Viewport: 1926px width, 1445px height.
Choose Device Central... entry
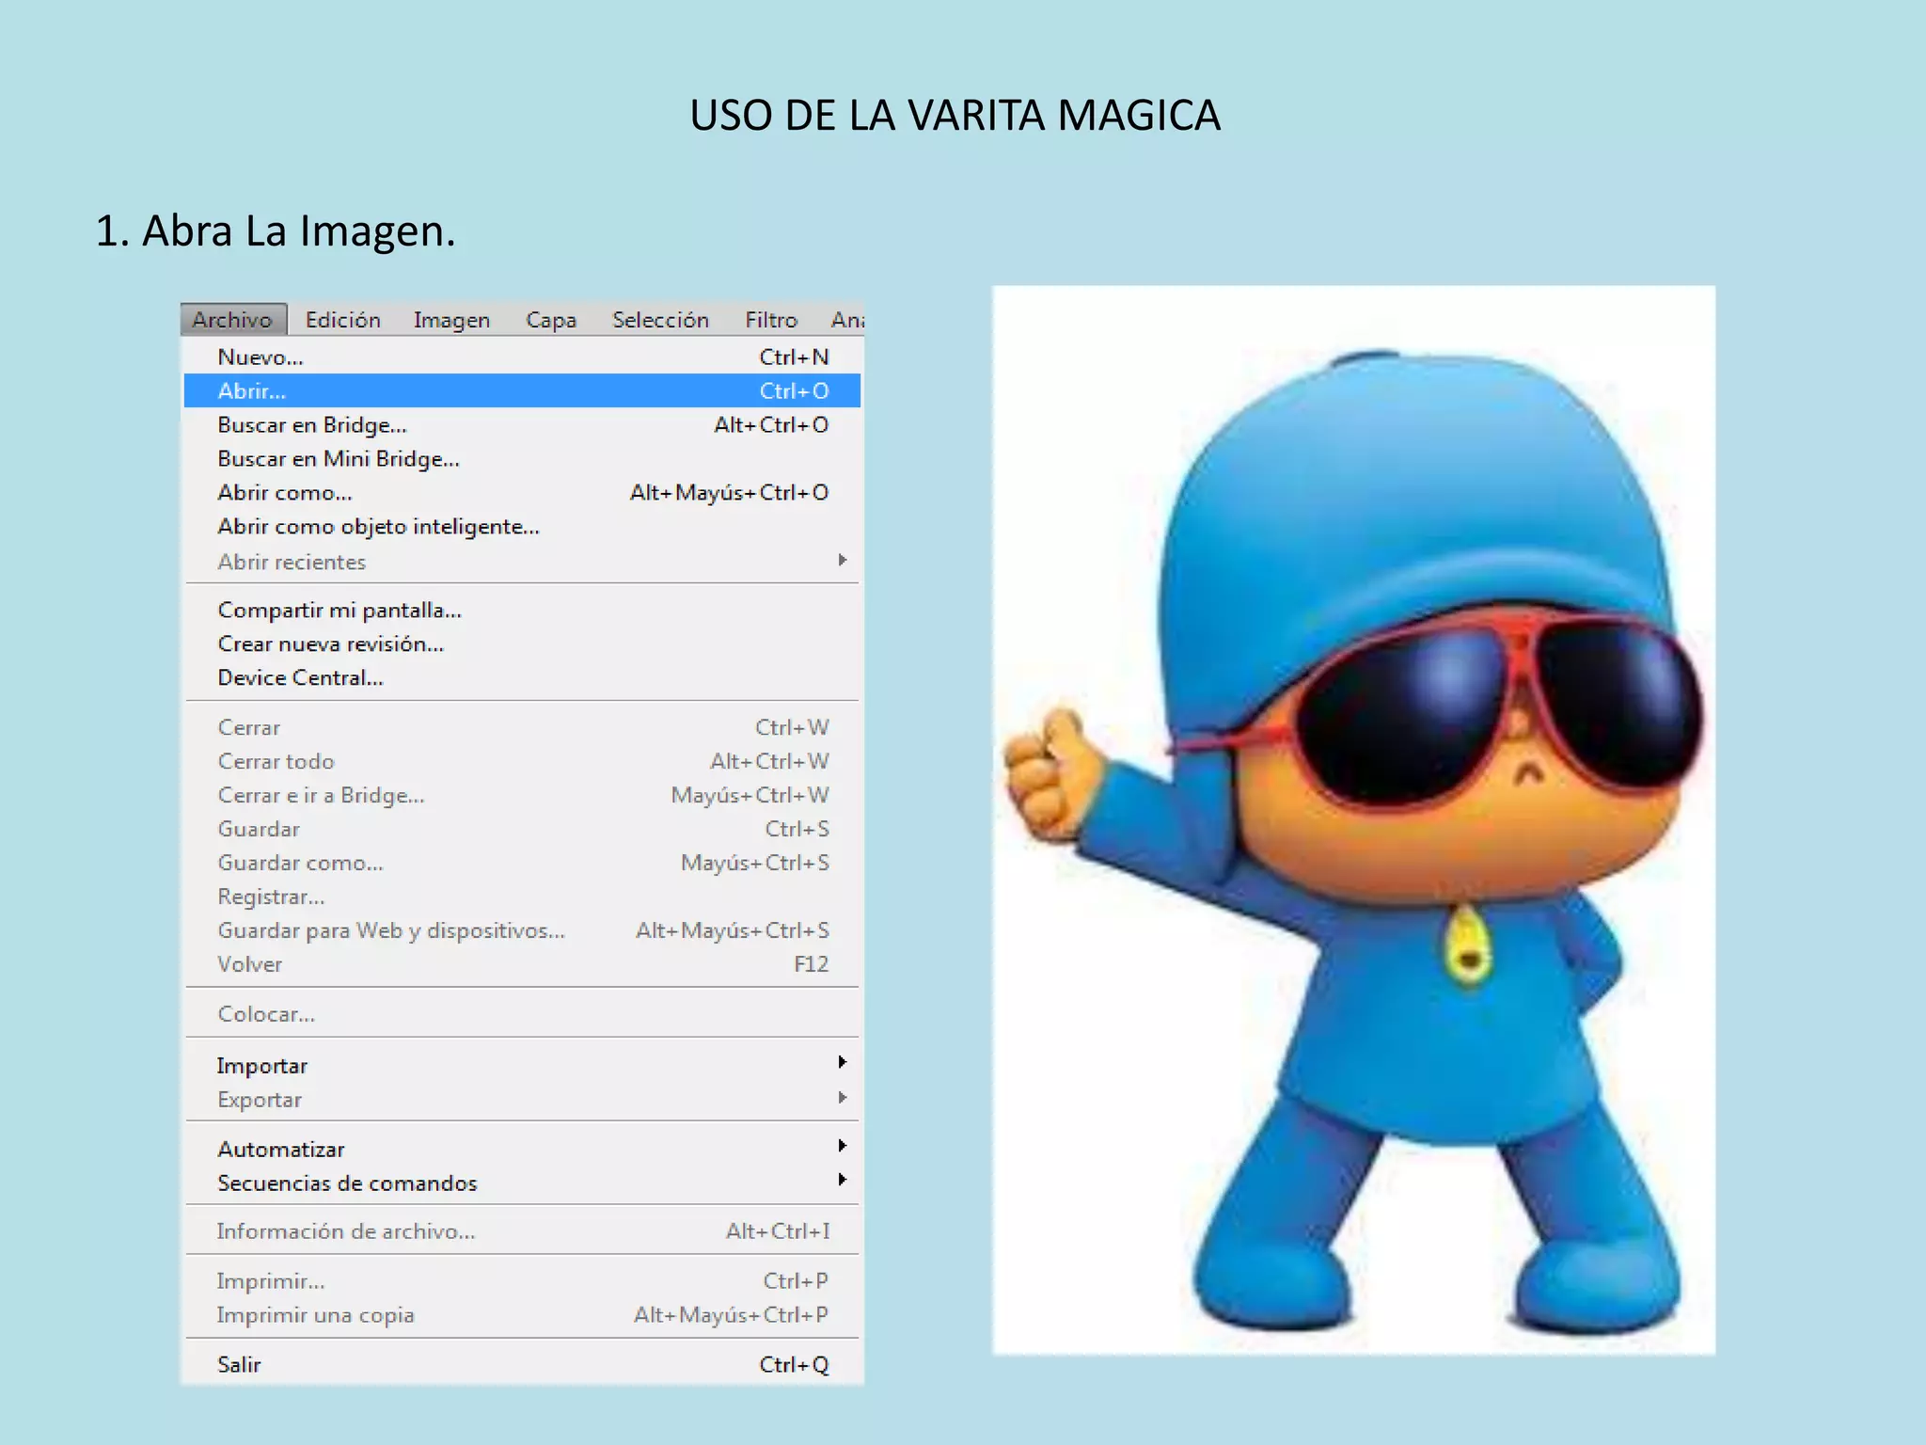[x=300, y=678]
